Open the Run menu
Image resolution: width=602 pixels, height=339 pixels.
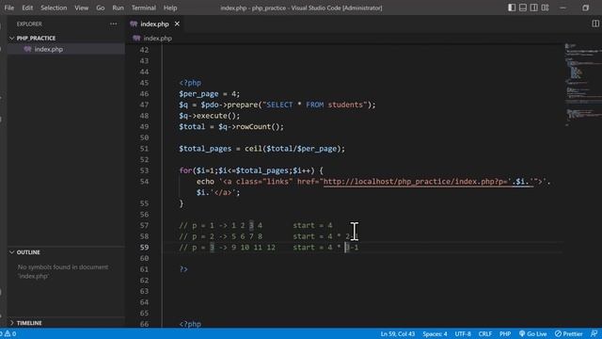click(118, 8)
